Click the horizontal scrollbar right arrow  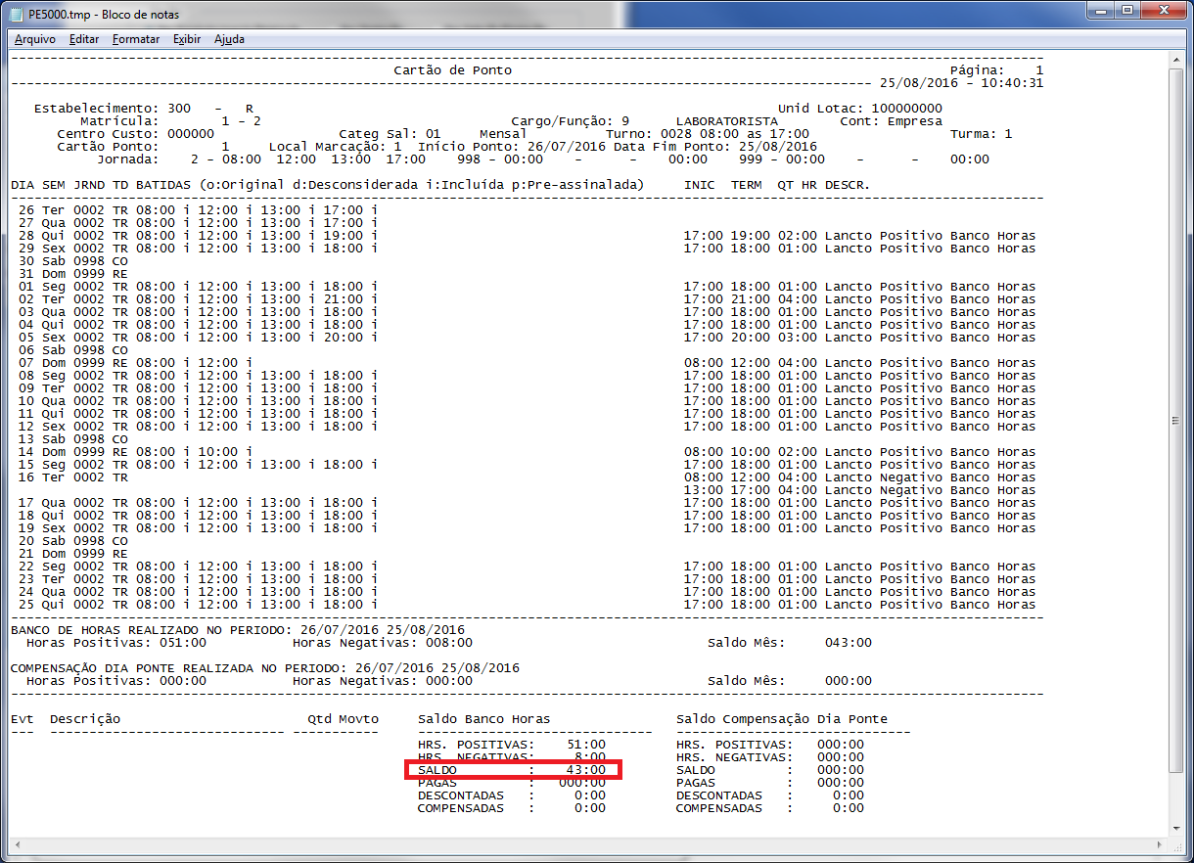tap(1161, 846)
